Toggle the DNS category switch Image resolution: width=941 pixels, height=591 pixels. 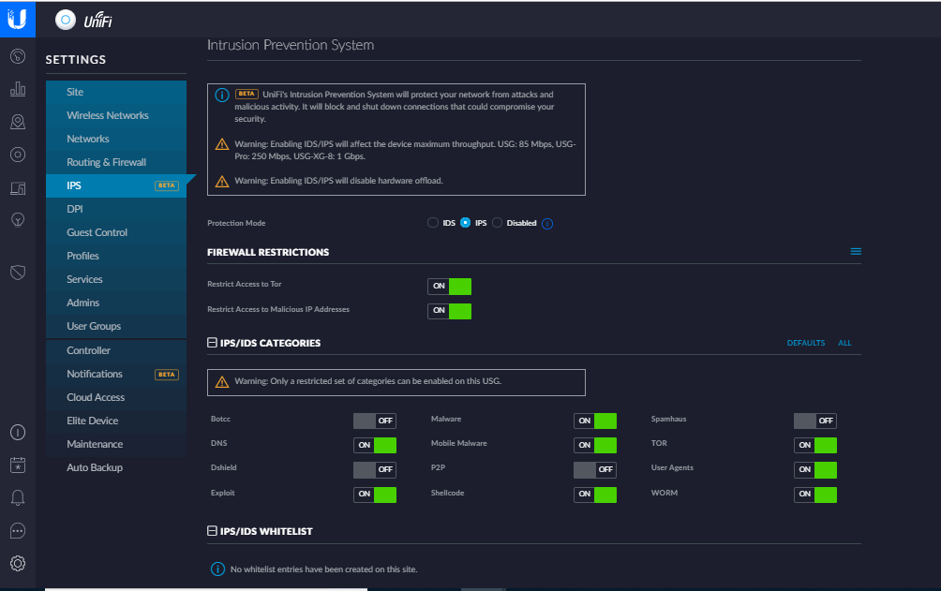pyautogui.click(x=375, y=445)
